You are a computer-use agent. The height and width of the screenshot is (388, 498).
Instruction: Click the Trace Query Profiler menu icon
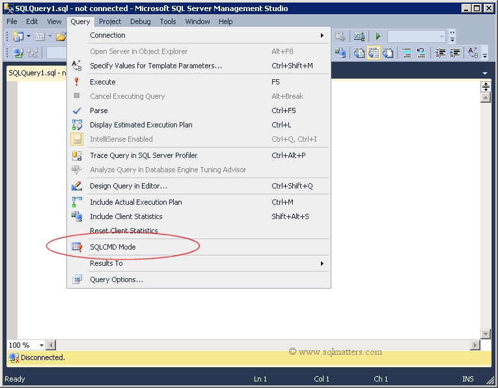point(77,155)
